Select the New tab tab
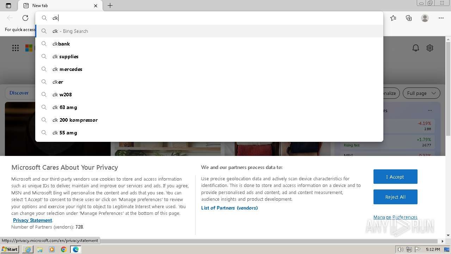 (60, 6)
